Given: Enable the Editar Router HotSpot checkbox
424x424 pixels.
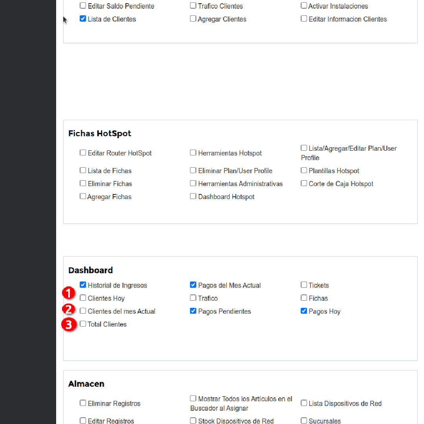Looking at the screenshot, I should (83, 152).
